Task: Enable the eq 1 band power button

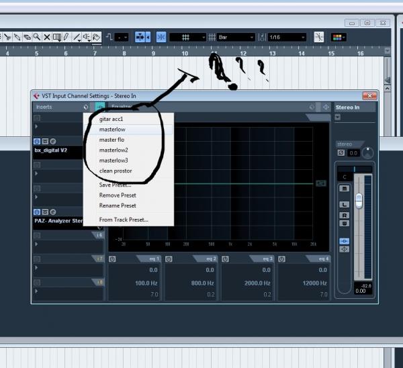Action: 112,259
